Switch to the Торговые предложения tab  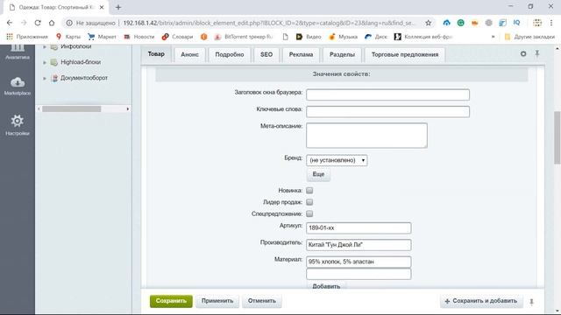[405, 54]
